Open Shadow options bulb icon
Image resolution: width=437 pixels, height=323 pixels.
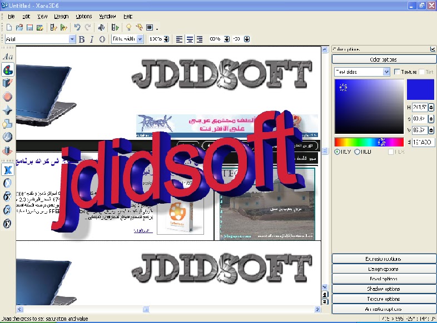pyautogui.click(x=8, y=124)
